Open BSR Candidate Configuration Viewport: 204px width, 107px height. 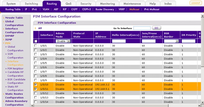pos(16,81)
